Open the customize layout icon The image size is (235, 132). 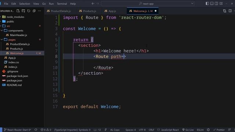point(221,3)
